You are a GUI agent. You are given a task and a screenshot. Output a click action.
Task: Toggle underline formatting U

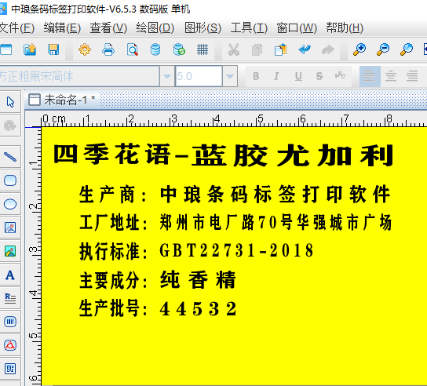298,76
